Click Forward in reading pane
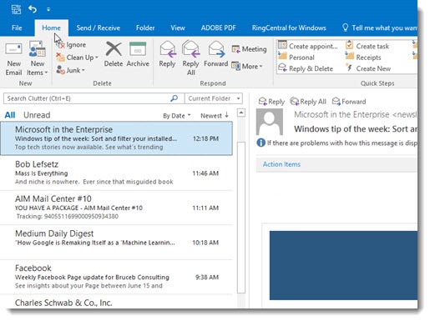Viewport: 430px width, 321px height. [x=349, y=102]
